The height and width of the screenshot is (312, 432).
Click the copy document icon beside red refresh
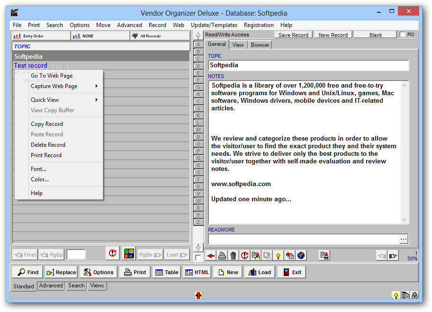coord(256,256)
